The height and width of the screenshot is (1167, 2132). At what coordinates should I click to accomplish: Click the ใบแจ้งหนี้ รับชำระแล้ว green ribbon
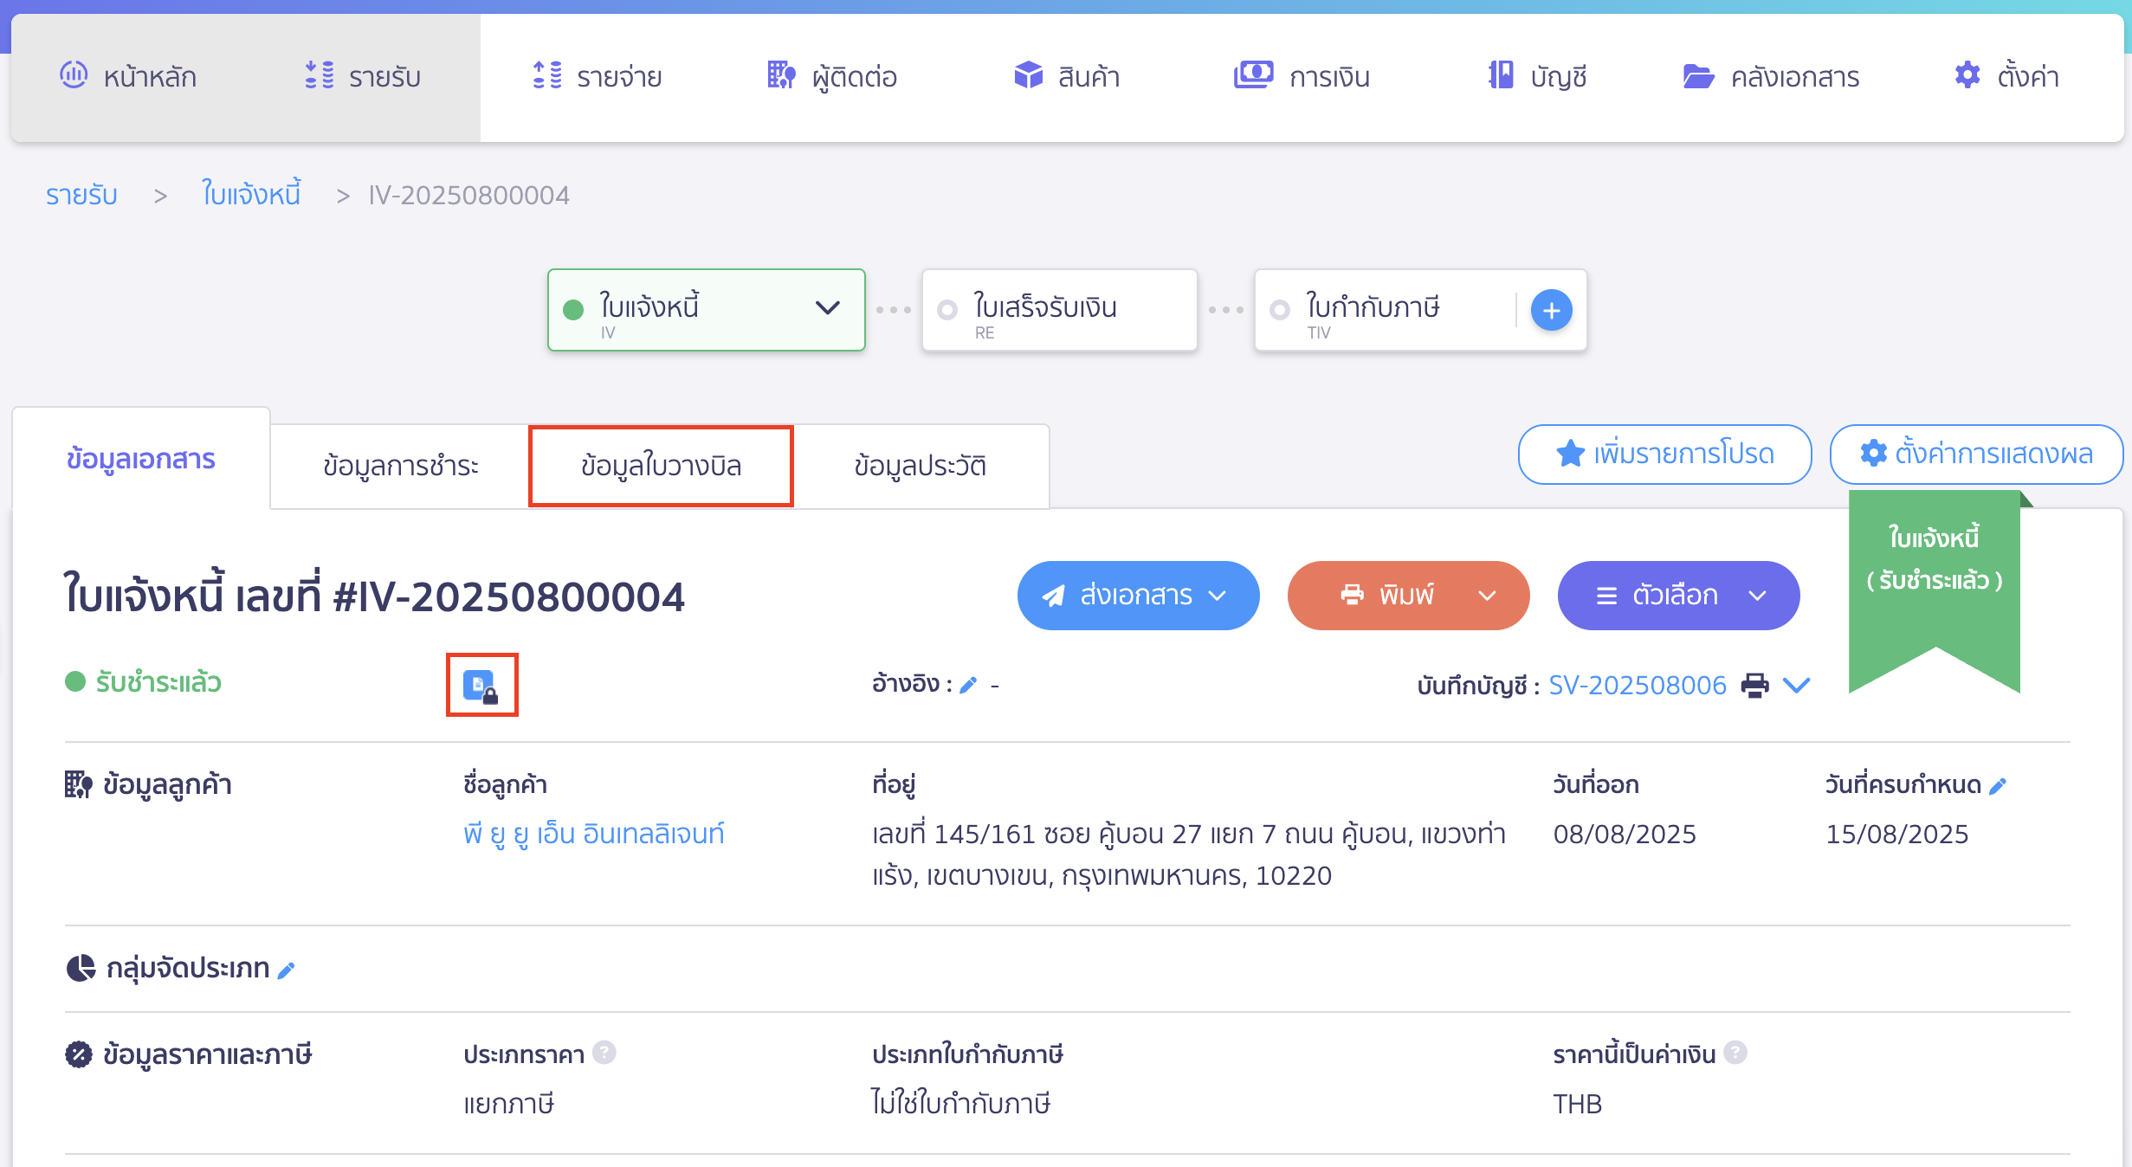(x=1935, y=589)
